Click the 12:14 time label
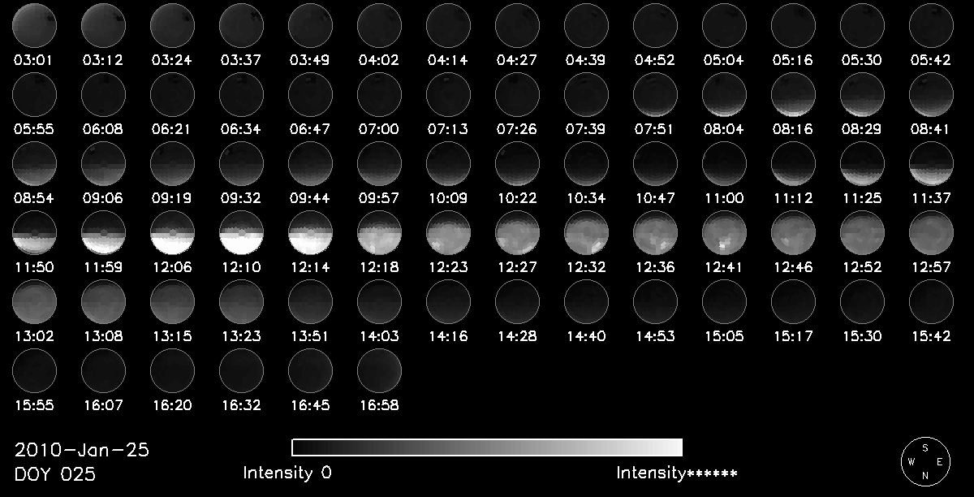This screenshot has width=974, height=497. point(310,266)
